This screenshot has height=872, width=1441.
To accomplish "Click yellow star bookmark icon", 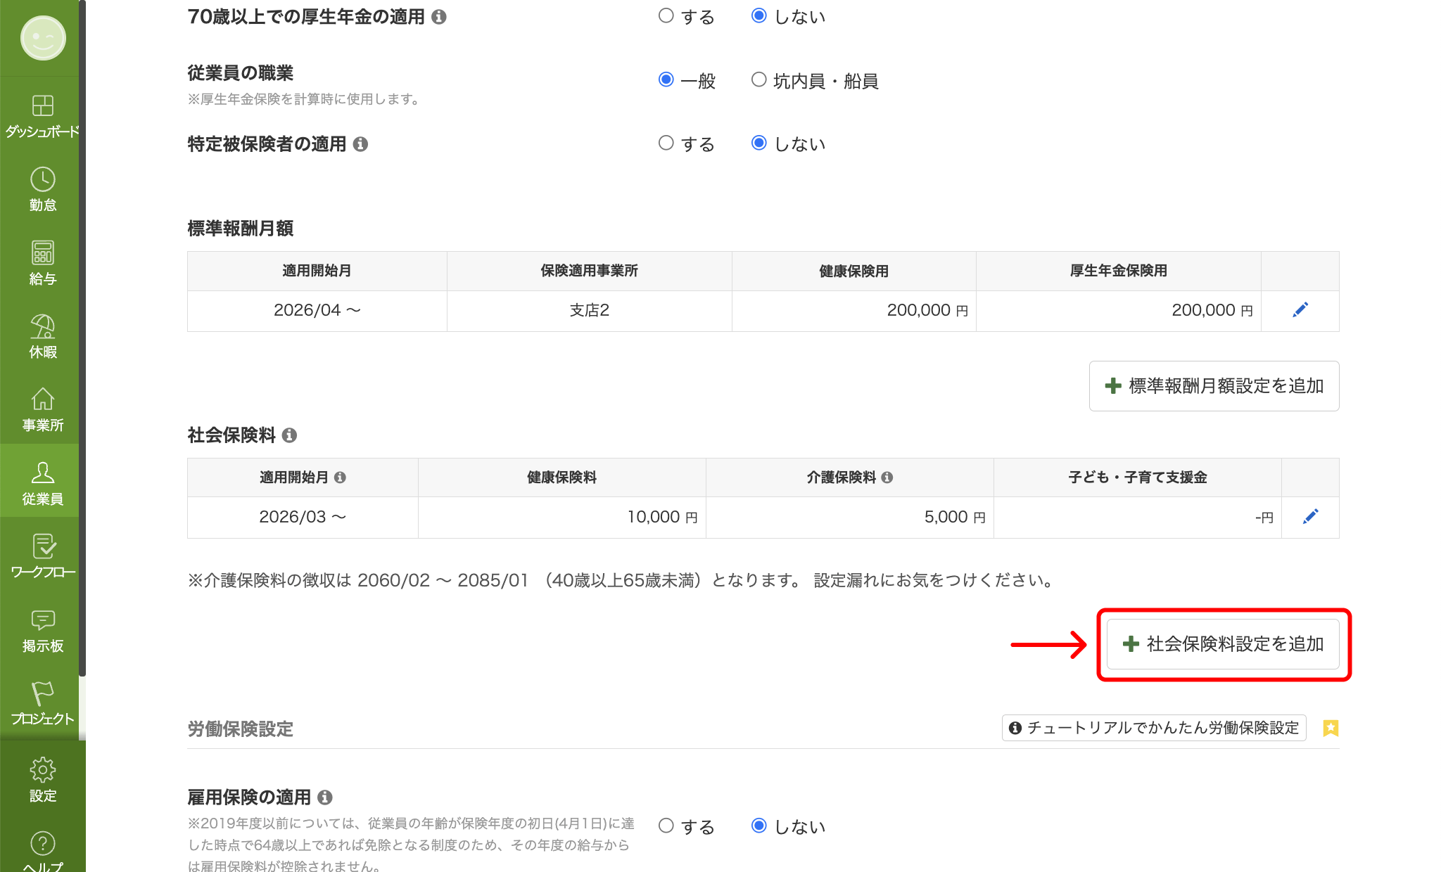I will click(1330, 728).
